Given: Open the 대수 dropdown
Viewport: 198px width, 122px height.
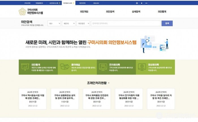Looking at the screenshot, I should coord(54,23).
